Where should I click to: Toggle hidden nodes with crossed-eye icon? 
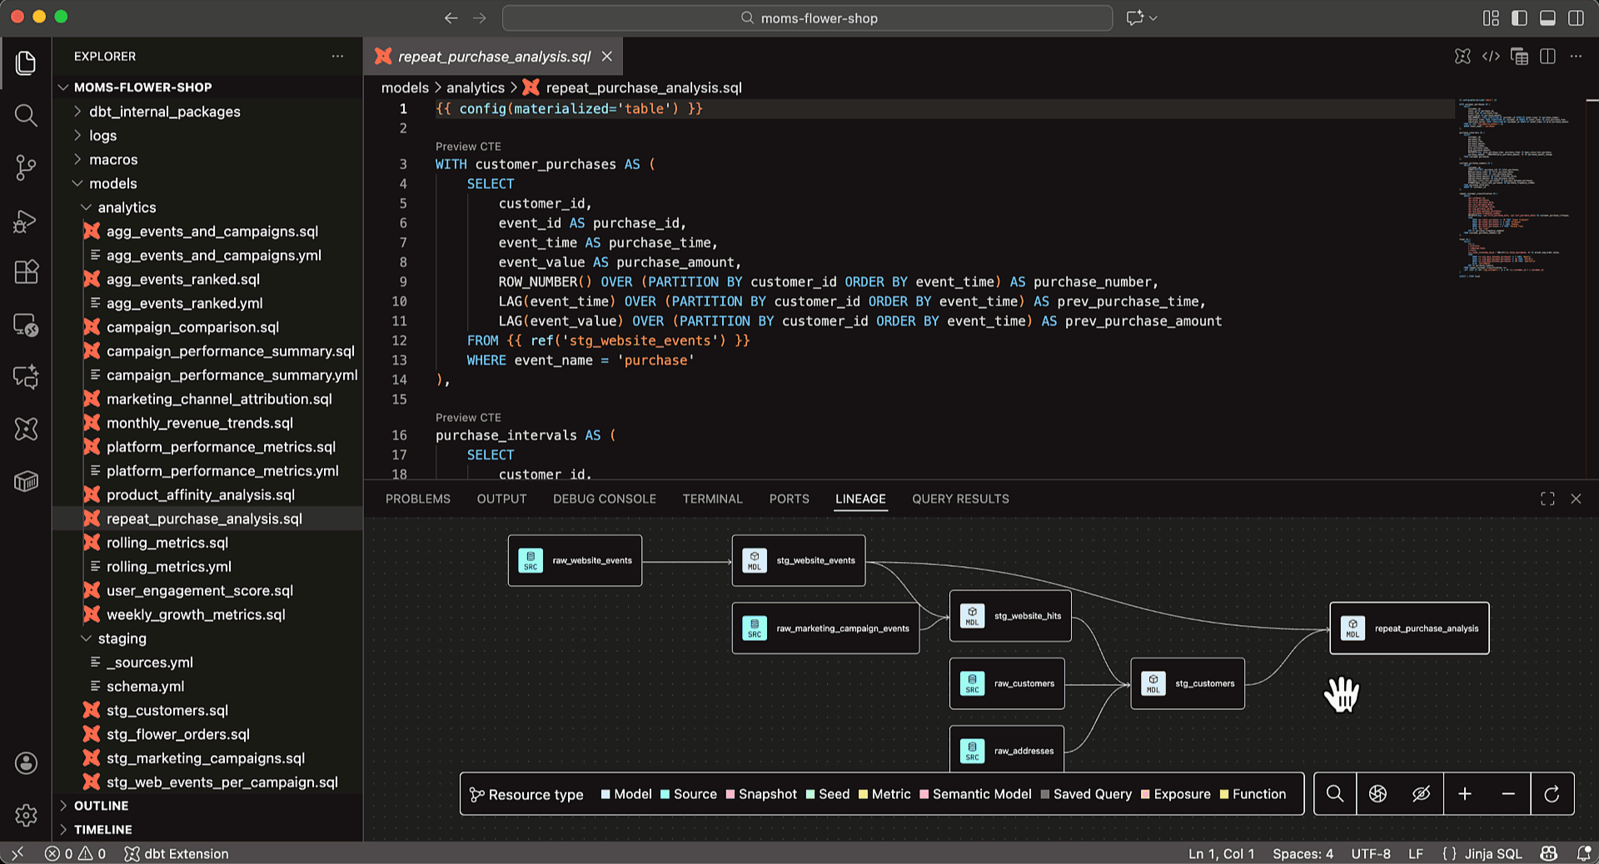click(x=1421, y=794)
